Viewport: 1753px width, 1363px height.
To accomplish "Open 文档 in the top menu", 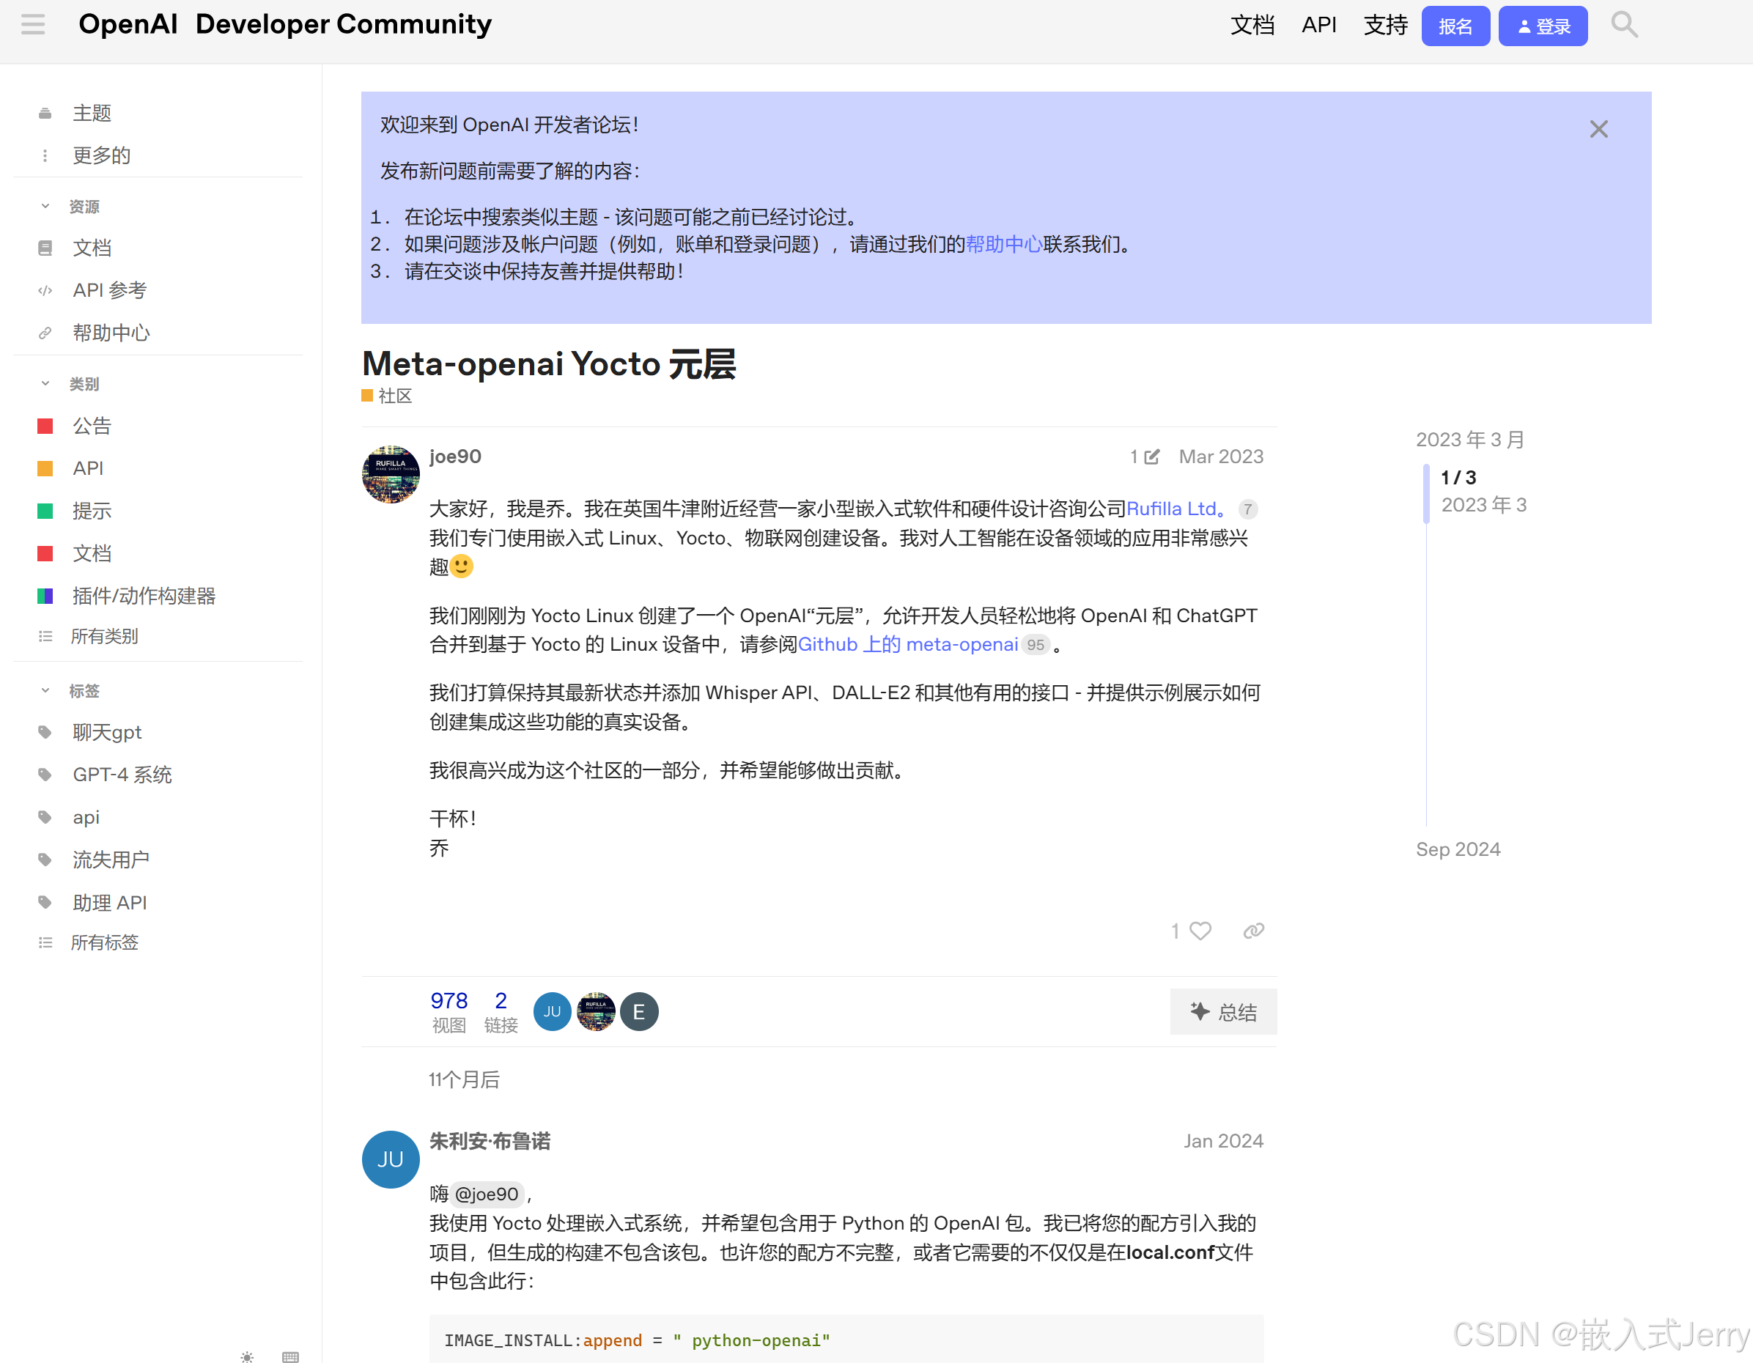I will click(1252, 25).
